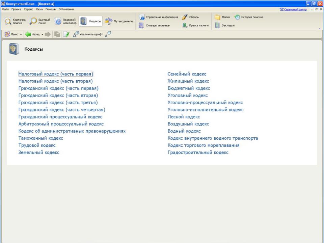Open Обзоры reviews

coord(190,17)
